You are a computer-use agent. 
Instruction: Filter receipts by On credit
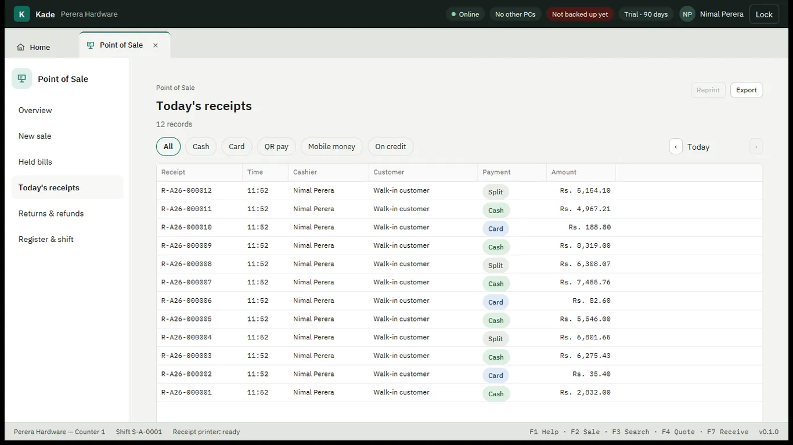pos(391,146)
